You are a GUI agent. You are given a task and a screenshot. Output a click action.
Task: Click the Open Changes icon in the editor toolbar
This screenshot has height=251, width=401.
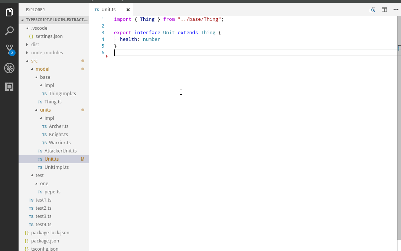[372, 10]
